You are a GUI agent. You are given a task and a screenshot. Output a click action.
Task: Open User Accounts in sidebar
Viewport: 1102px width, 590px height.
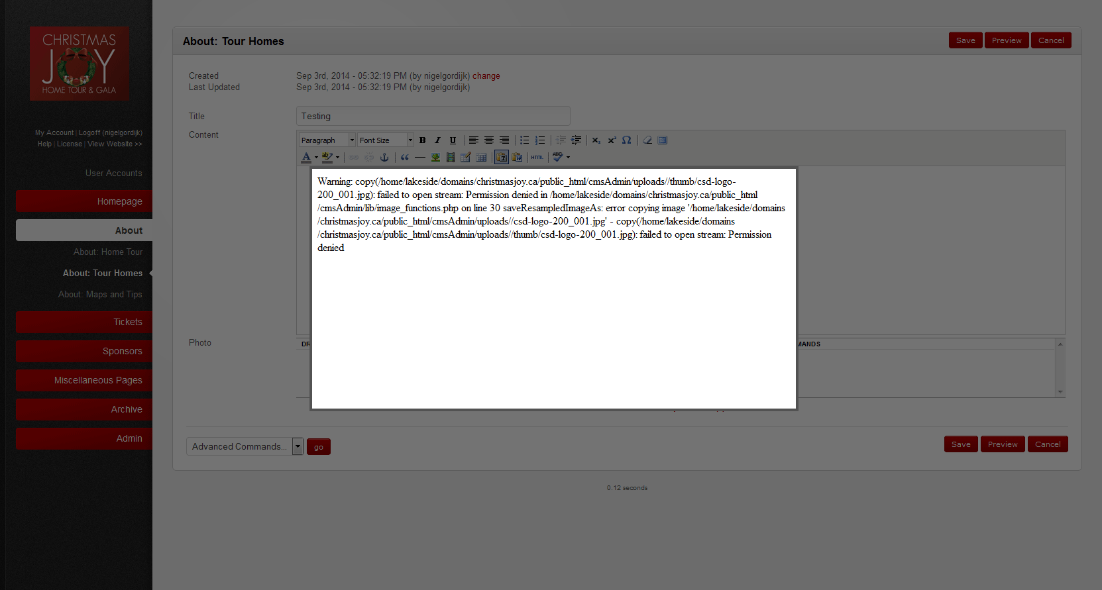tap(114, 173)
